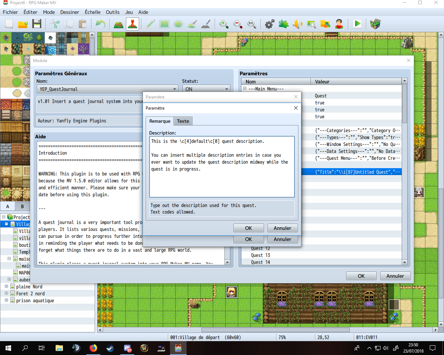Image resolution: width=444 pixels, height=355 pixels.
Task: Expand the Foret 2 nord node
Action: (x=6, y=293)
